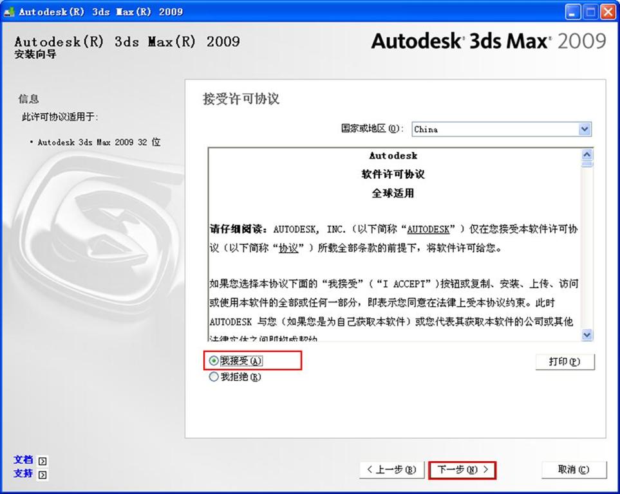Click the 打印(P) button
The height and width of the screenshot is (494, 620).
pos(565,361)
